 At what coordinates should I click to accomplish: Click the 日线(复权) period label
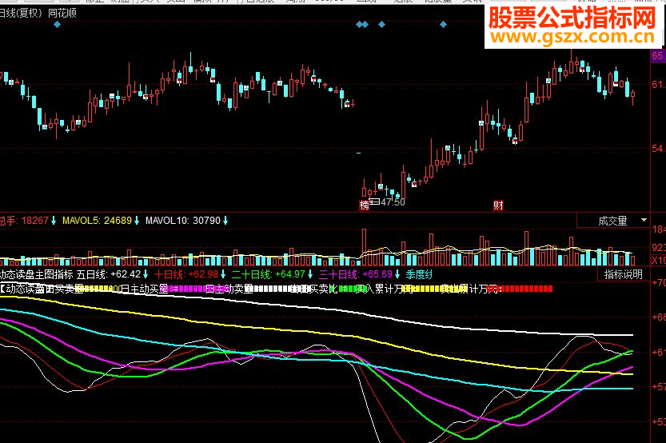click(x=22, y=13)
